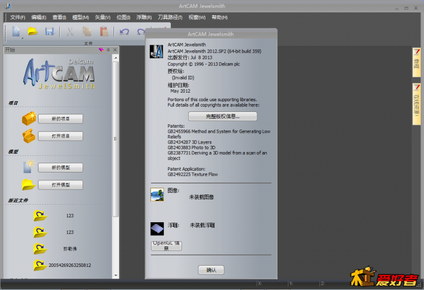Close the 开始 panel

115,50
